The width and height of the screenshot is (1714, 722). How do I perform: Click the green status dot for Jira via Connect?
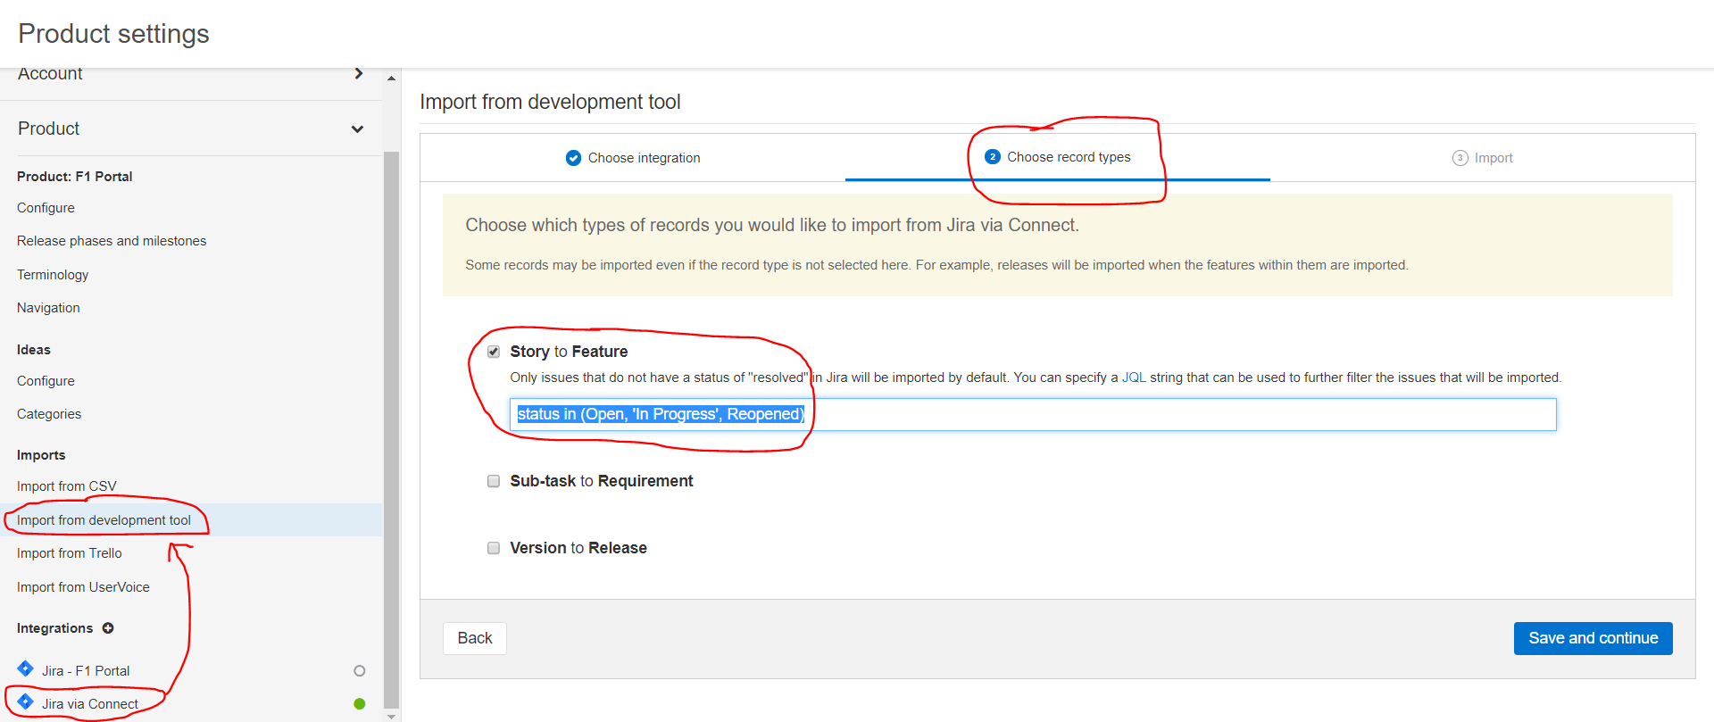tap(360, 704)
